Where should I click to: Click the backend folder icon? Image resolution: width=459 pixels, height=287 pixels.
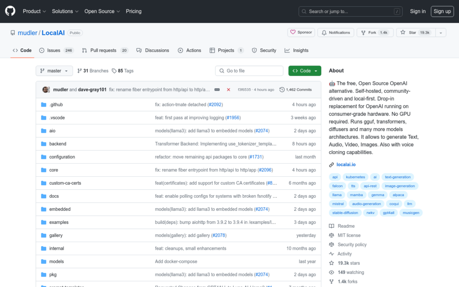[x=43, y=144]
